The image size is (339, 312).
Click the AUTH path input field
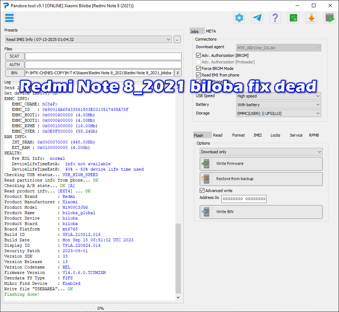103,65
